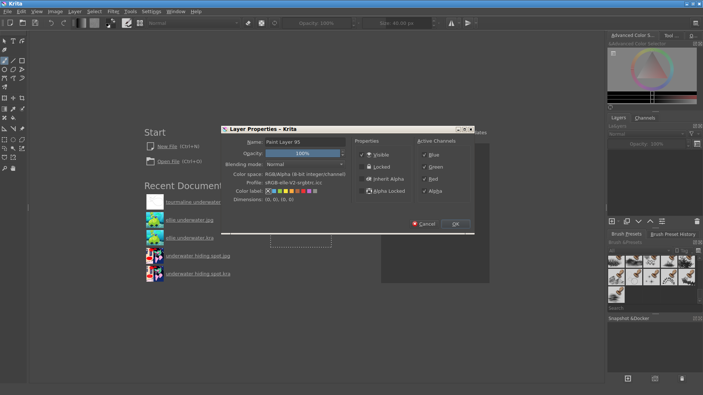Screen dimensions: 703x395
Task: Expand brush preset tag filter dropdown
Action: pyautogui.click(x=639, y=251)
